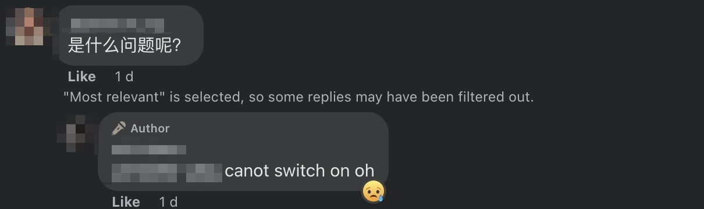
Task: Click the trailing "oh" in the author's reply
Action: 364,171
